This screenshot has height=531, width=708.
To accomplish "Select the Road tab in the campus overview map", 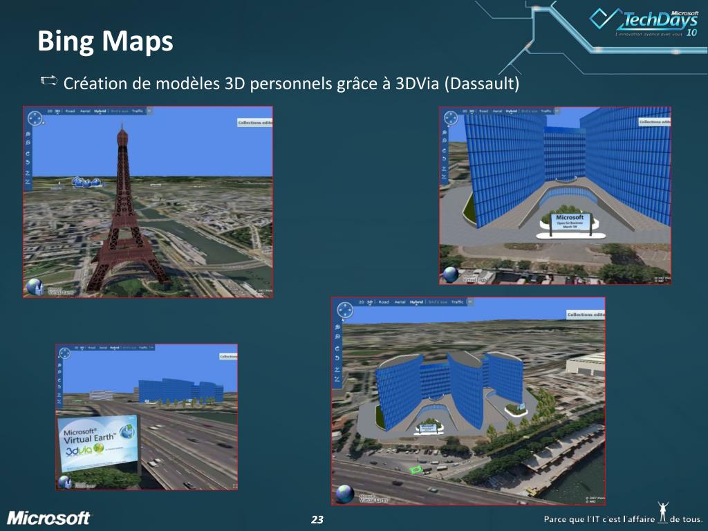I will 383,302.
